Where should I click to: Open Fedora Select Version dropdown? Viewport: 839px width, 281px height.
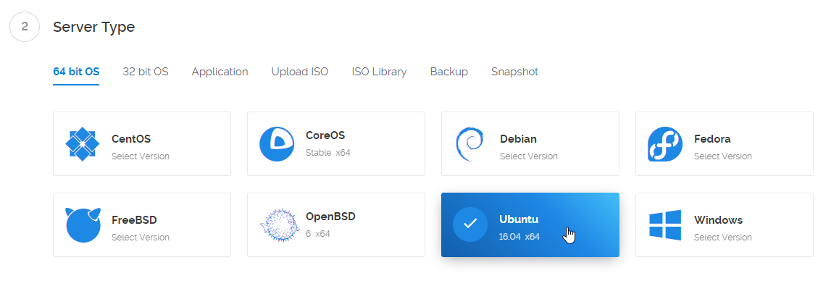(723, 156)
